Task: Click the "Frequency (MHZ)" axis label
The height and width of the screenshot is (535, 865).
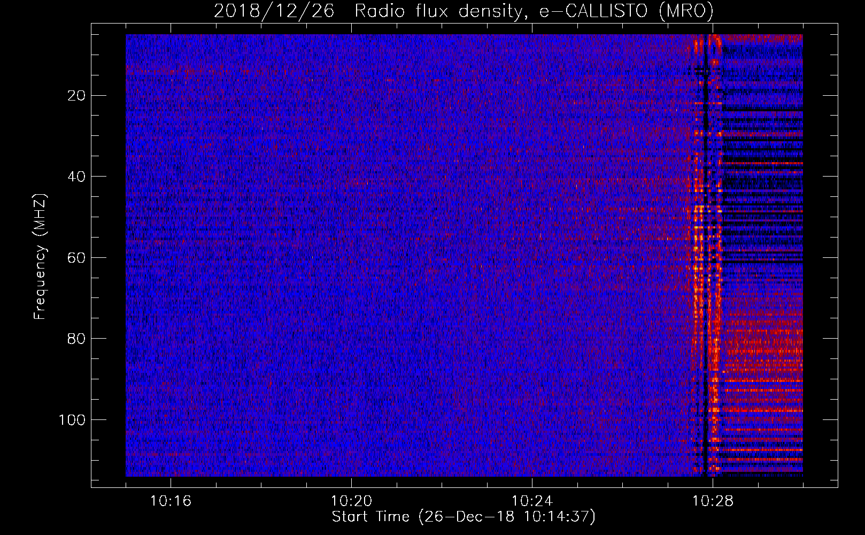Action: pos(40,257)
